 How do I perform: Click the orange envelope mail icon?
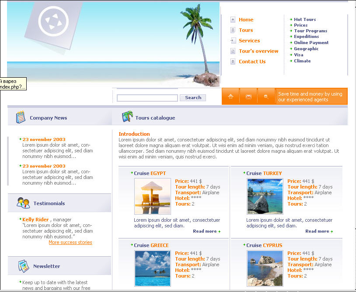tap(248, 97)
